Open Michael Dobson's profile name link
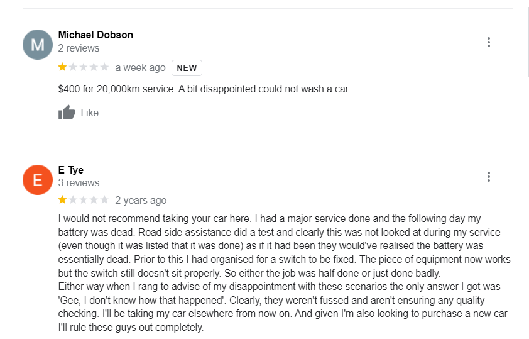Image resolution: width=529 pixels, height=339 pixels. coord(95,35)
